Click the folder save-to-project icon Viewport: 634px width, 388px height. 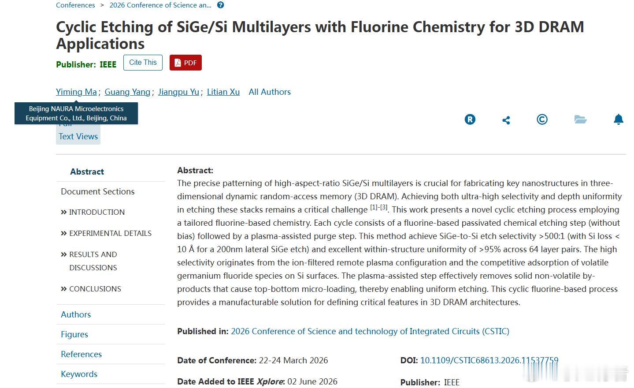pyautogui.click(x=580, y=119)
